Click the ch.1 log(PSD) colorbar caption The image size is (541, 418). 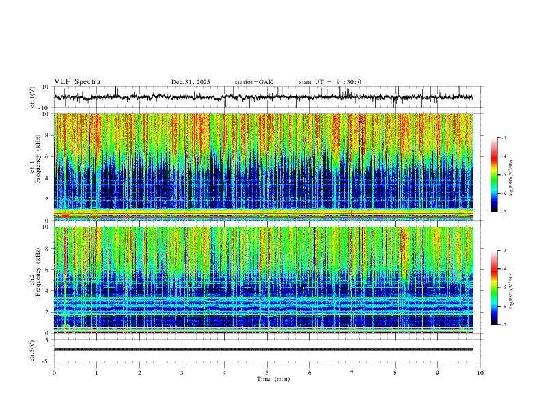click(511, 178)
